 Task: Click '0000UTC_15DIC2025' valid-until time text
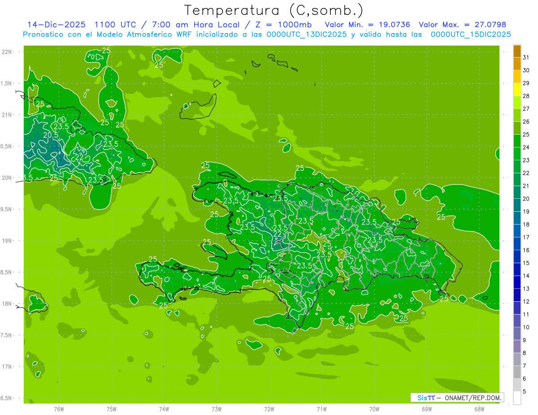471,34
